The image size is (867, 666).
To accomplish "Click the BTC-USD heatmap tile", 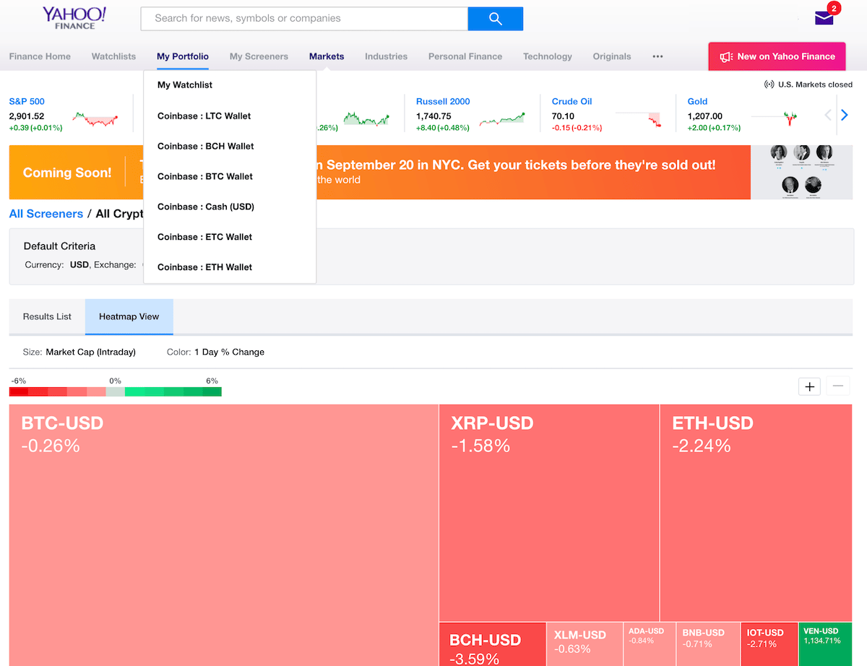I will [224, 535].
